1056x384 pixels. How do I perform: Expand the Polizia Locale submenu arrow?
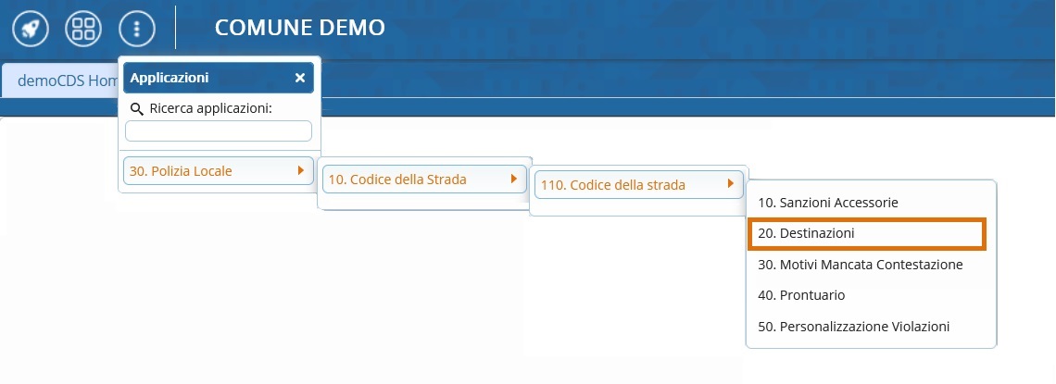click(300, 170)
